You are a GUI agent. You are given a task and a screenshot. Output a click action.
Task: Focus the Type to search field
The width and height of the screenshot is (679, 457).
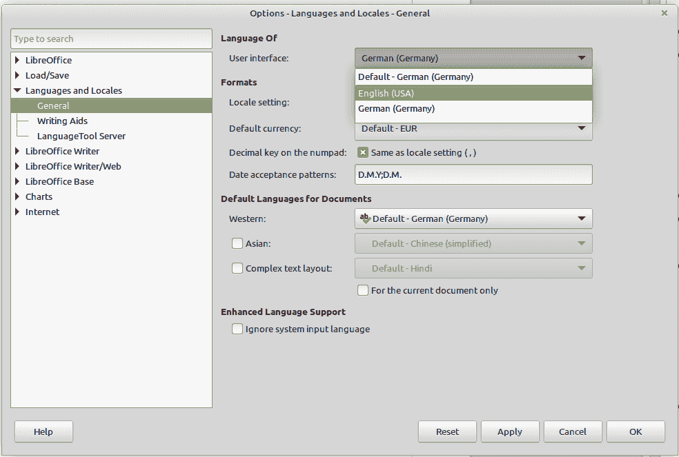pyautogui.click(x=111, y=39)
